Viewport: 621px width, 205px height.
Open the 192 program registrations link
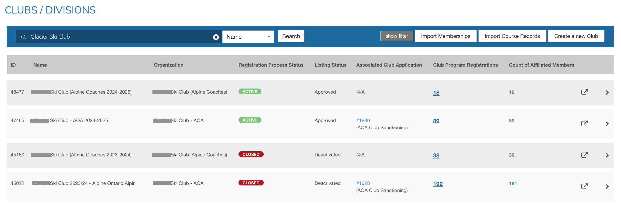438,184
